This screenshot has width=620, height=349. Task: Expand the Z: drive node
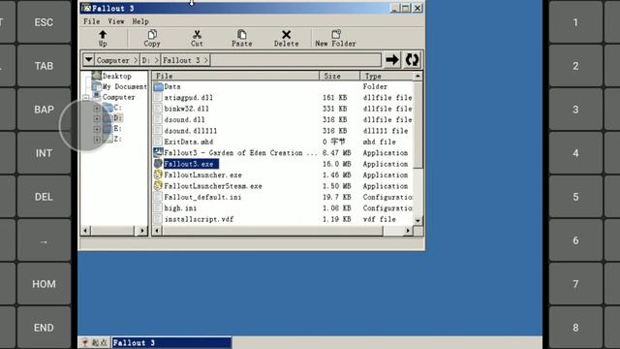point(97,140)
